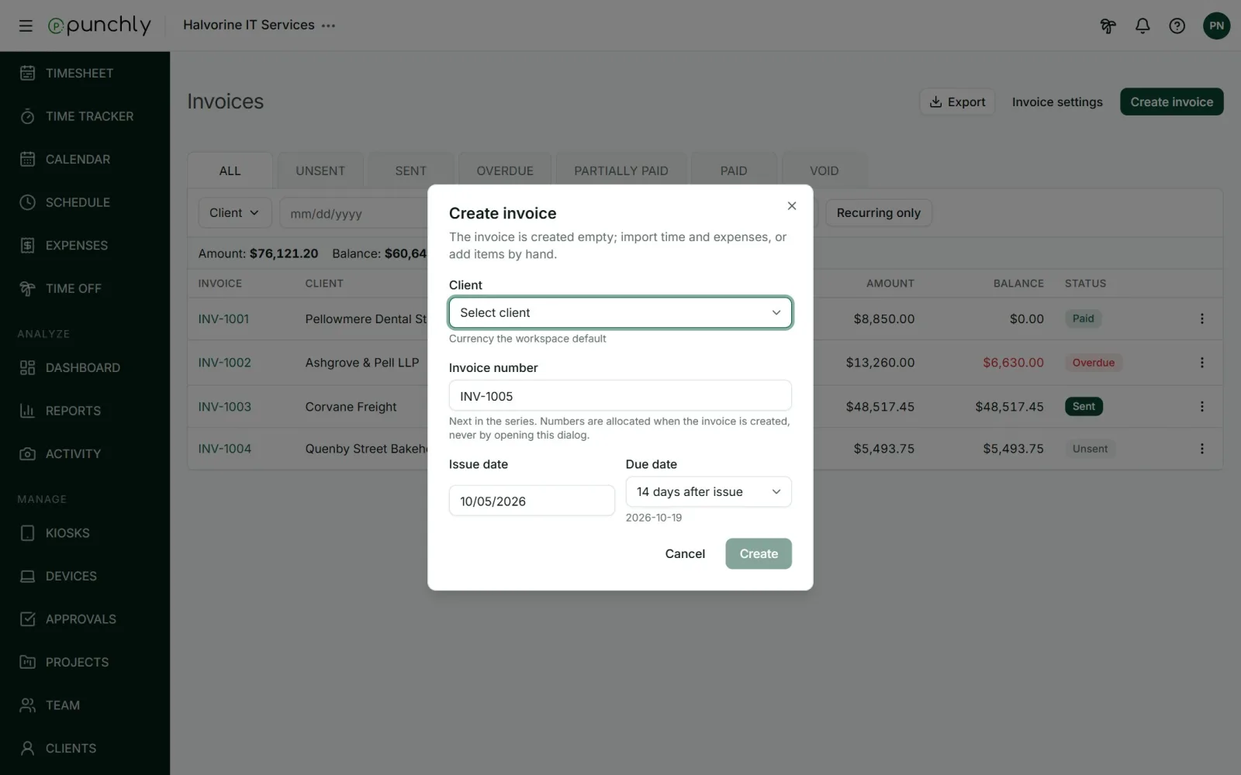Image resolution: width=1241 pixels, height=775 pixels.
Task: Open the help question mark icon
Action: 1177,26
